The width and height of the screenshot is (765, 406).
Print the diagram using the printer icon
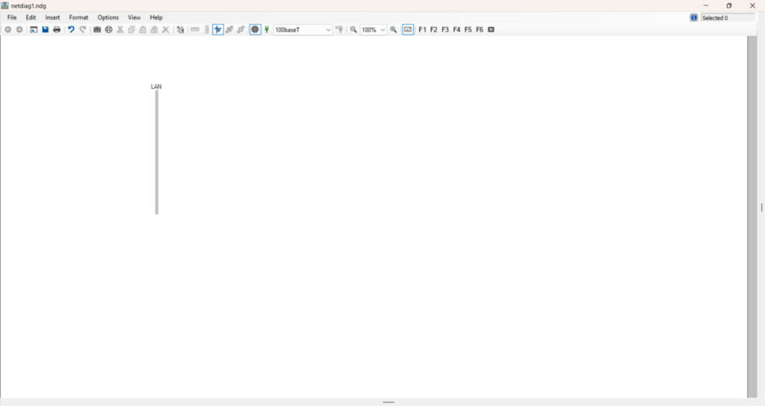(x=57, y=30)
